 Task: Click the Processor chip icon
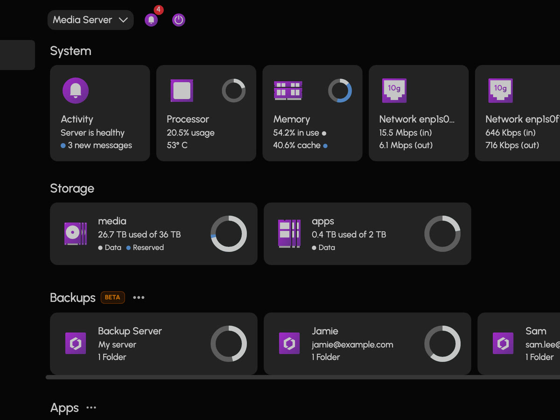click(182, 91)
